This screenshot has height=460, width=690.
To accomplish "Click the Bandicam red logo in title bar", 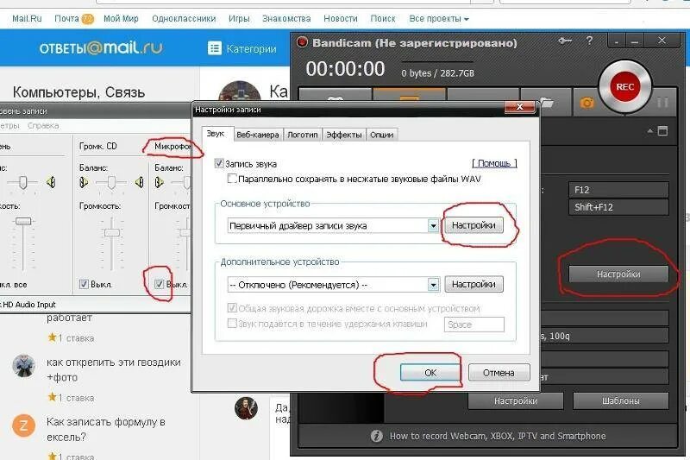I will point(302,42).
